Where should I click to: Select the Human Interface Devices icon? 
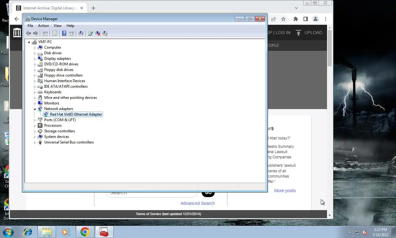tap(40, 81)
